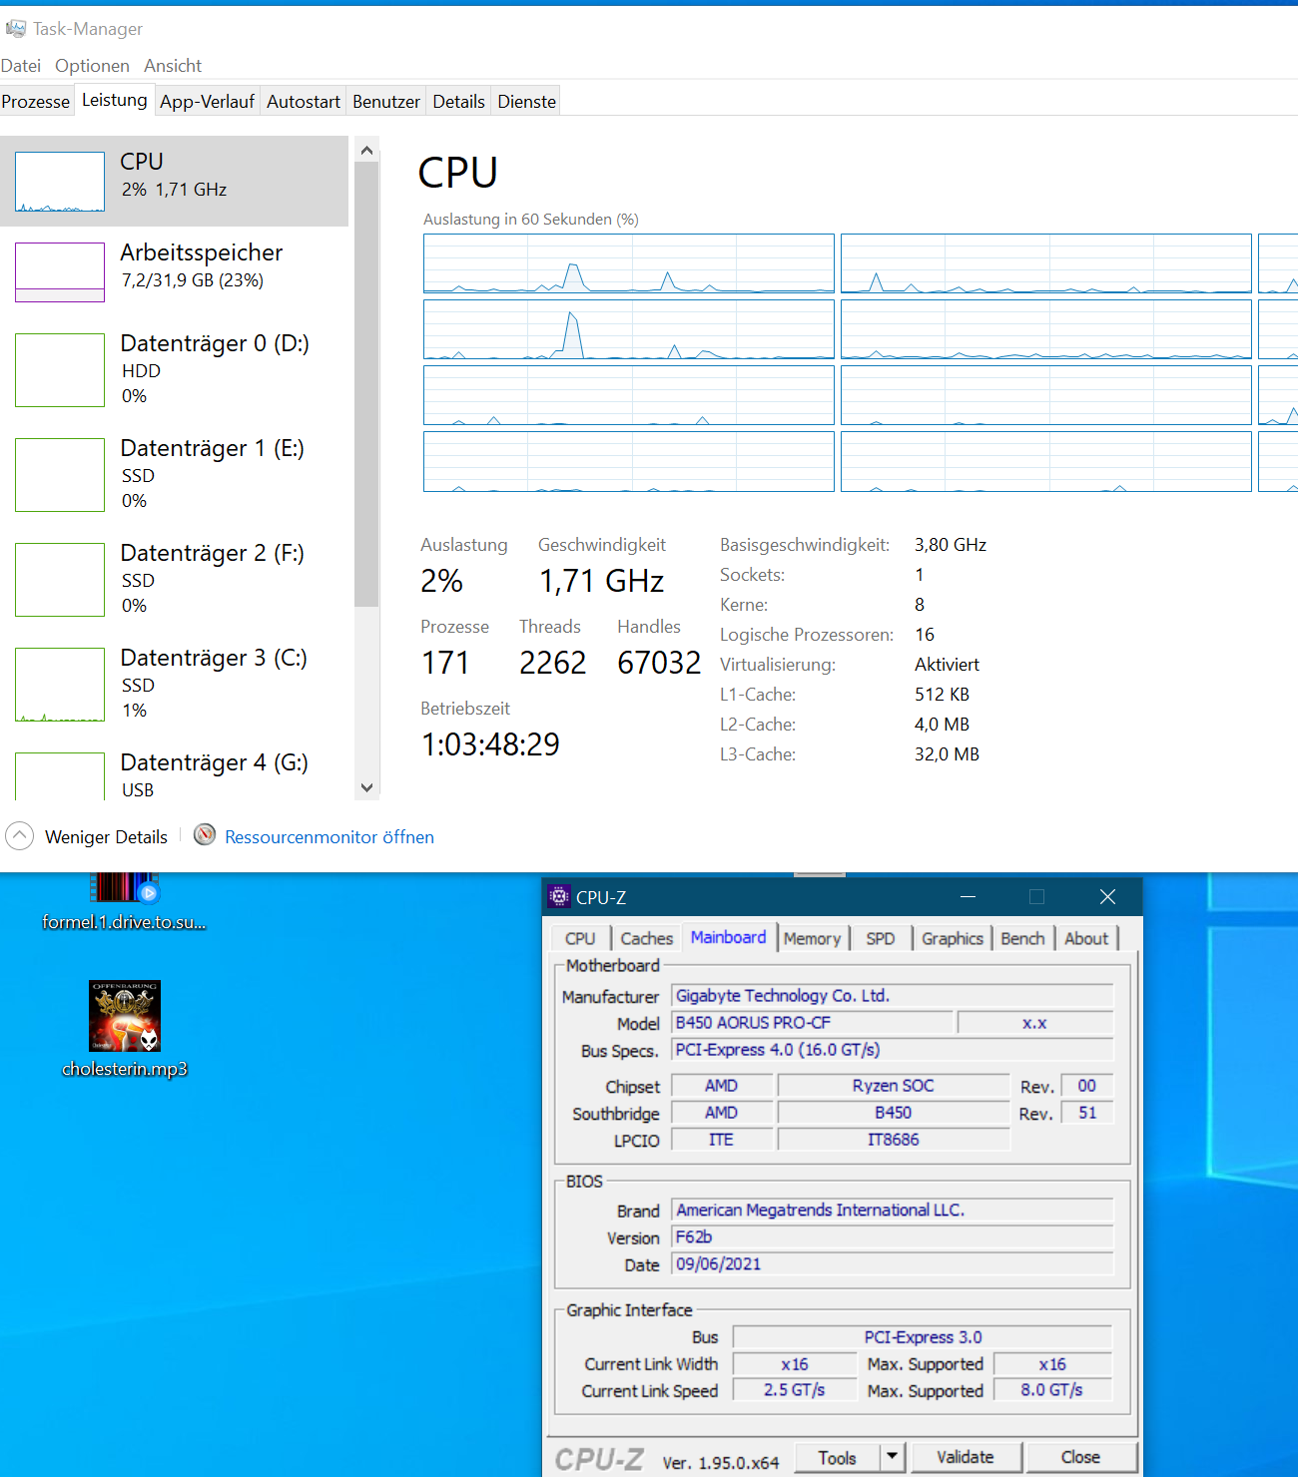Image resolution: width=1298 pixels, height=1477 pixels.
Task: Click Current Link Speed 2.5 GT/s value
Action: coord(795,1390)
